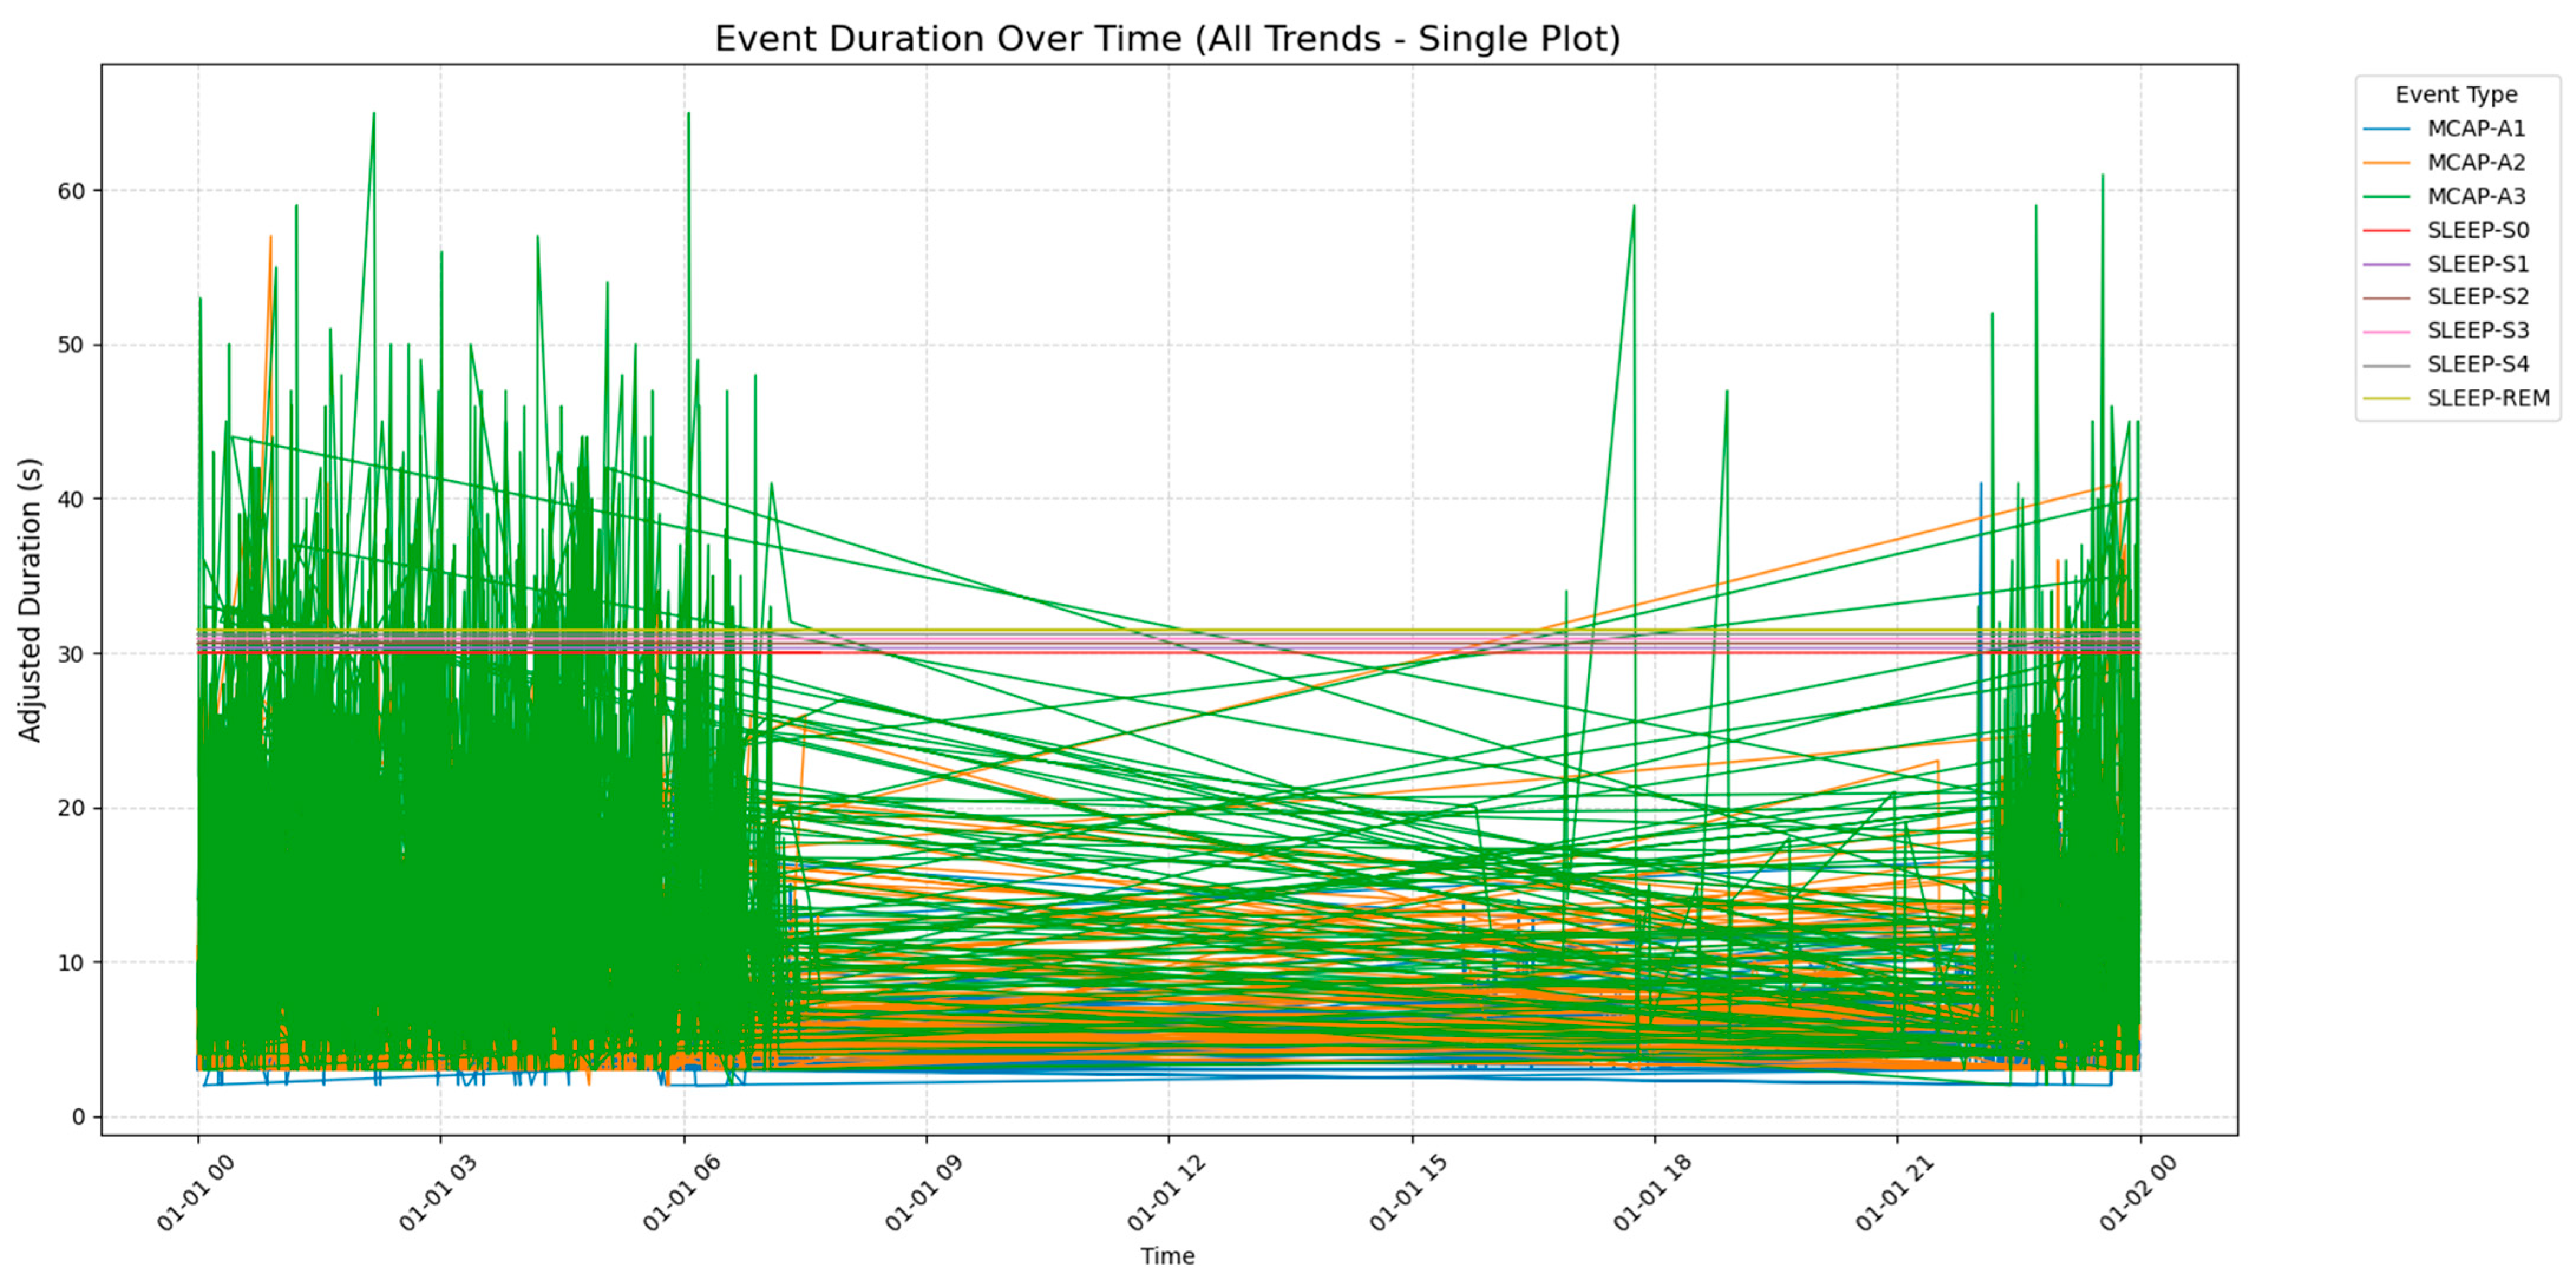Click the chart title text
2576x1284 pixels.
tap(1167, 39)
